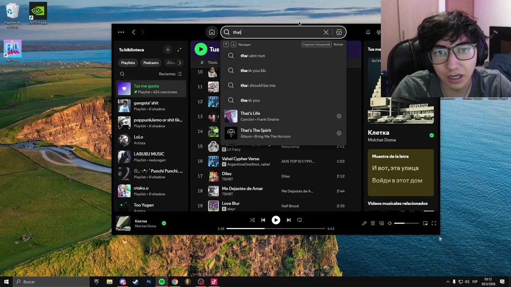Open the Browse icon in search bar
Screen dimensions: 511x287
tap(339, 32)
